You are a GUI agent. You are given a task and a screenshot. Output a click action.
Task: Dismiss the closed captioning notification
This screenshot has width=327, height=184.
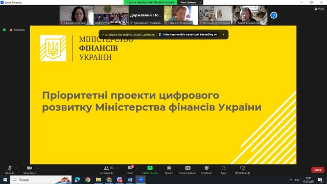click(223, 34)
